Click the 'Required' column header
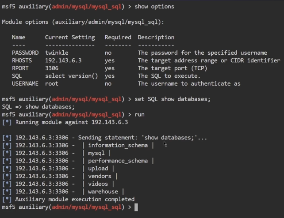The width and height of the screenshot is (284, 218). tap(118, 38)
